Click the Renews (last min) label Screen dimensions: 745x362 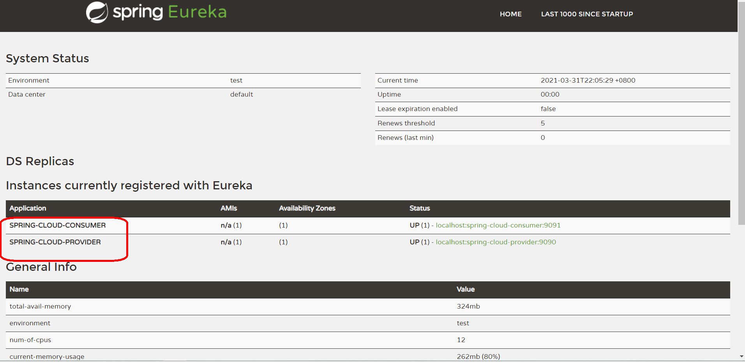pyautogui.click(x=406, y=138)
